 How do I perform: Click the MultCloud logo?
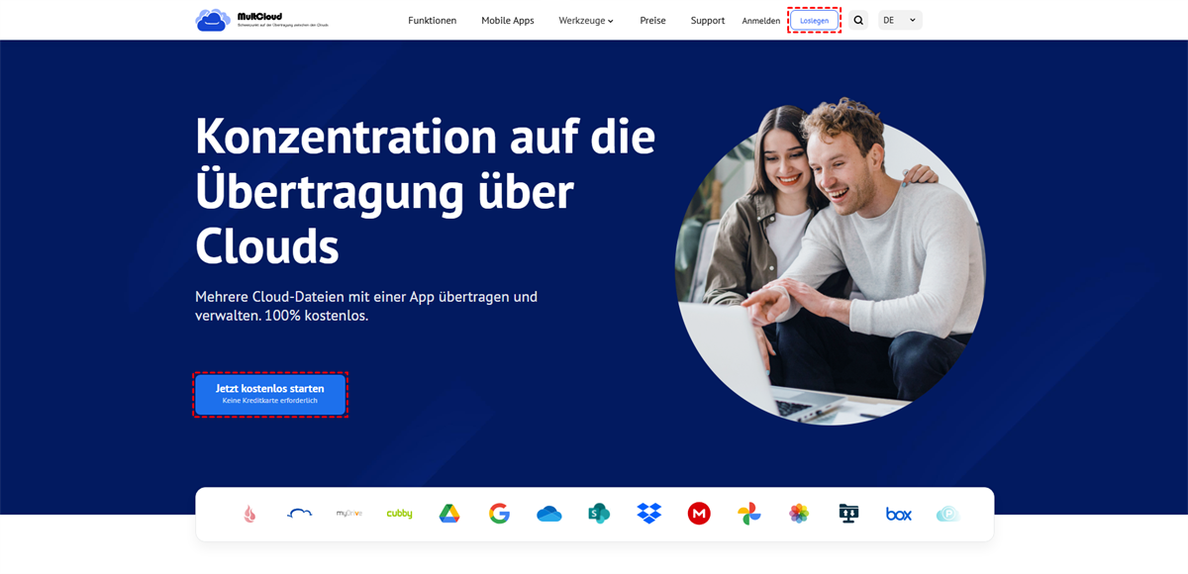click(x=261, y=20)
